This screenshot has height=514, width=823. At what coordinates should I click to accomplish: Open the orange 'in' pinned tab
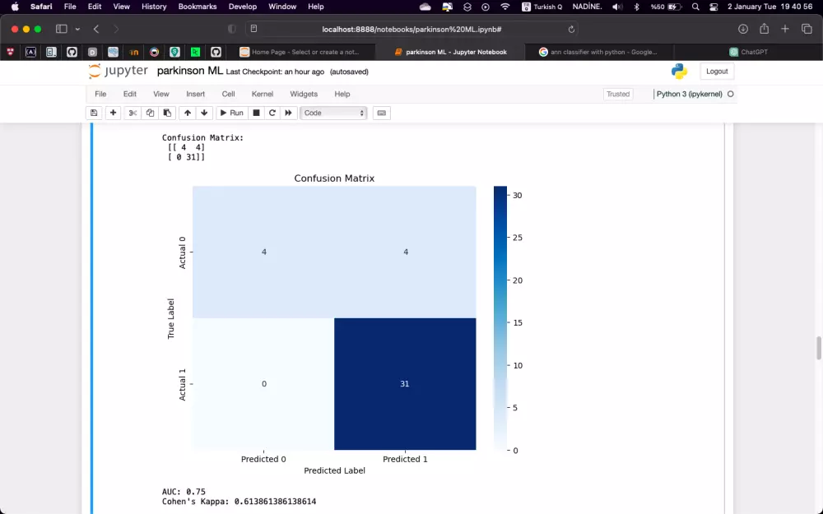point(133,52)
